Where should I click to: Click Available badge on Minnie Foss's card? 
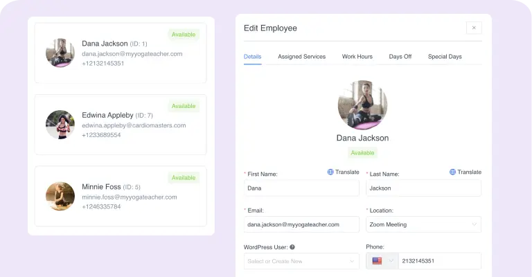pyautogui.click(x=184, y=178)
